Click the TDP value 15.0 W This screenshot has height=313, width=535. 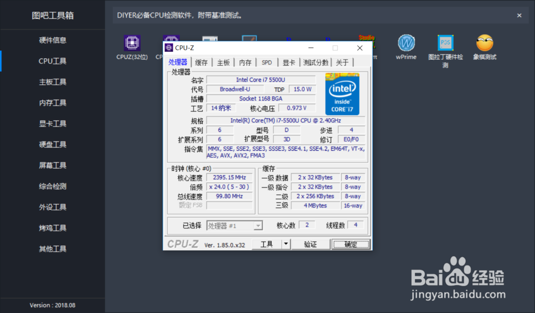[303, 89]
